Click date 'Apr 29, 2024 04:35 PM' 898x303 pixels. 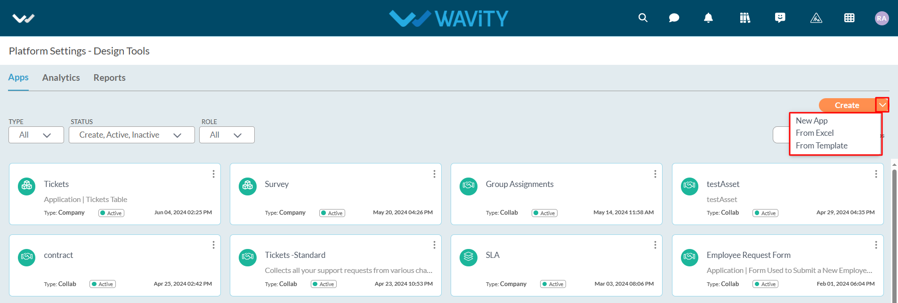coord(846,212)
